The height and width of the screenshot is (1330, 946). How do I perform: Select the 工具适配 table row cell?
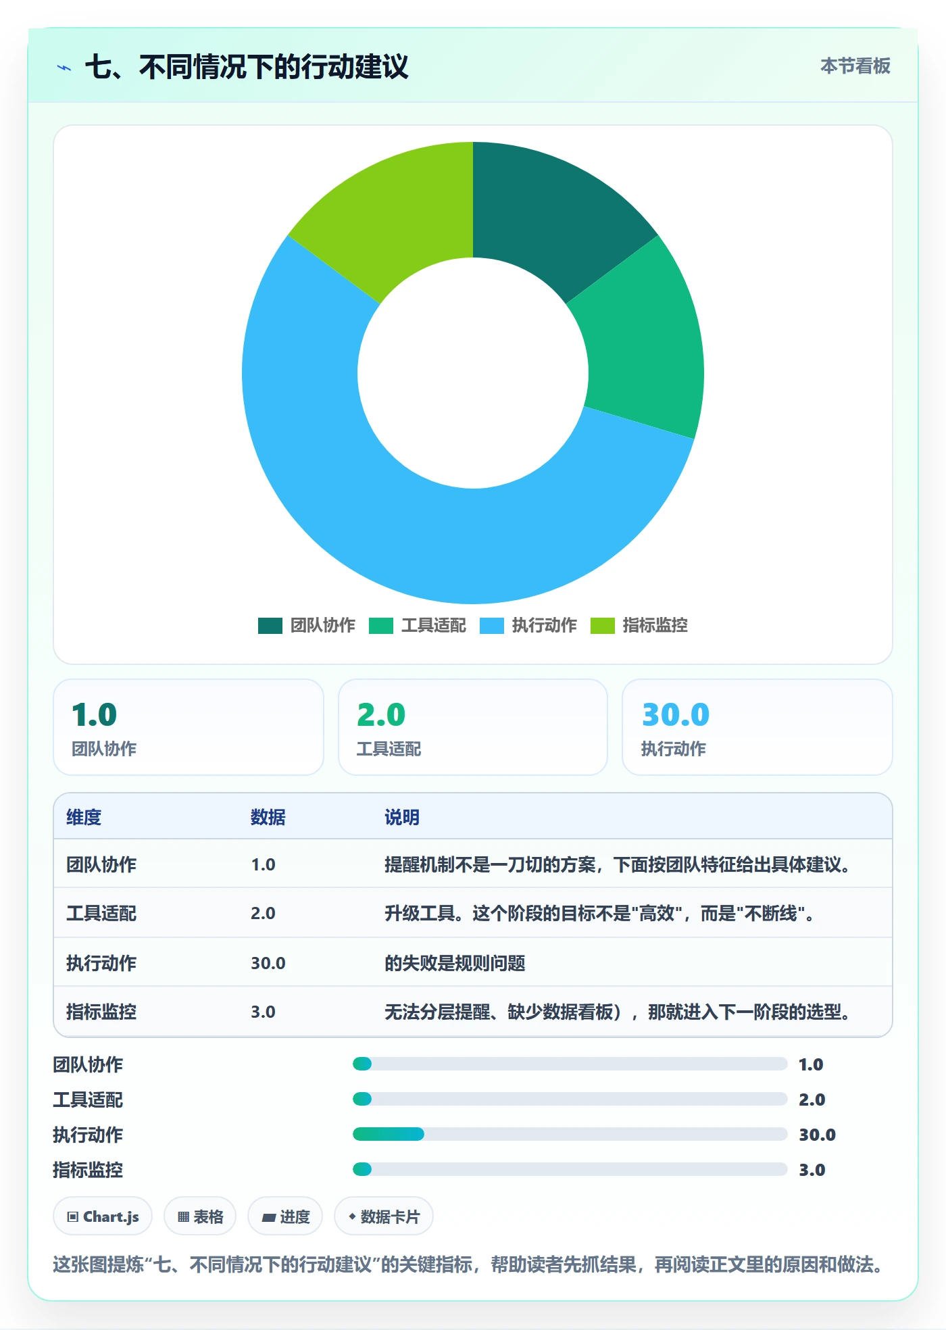click(101, 913)
